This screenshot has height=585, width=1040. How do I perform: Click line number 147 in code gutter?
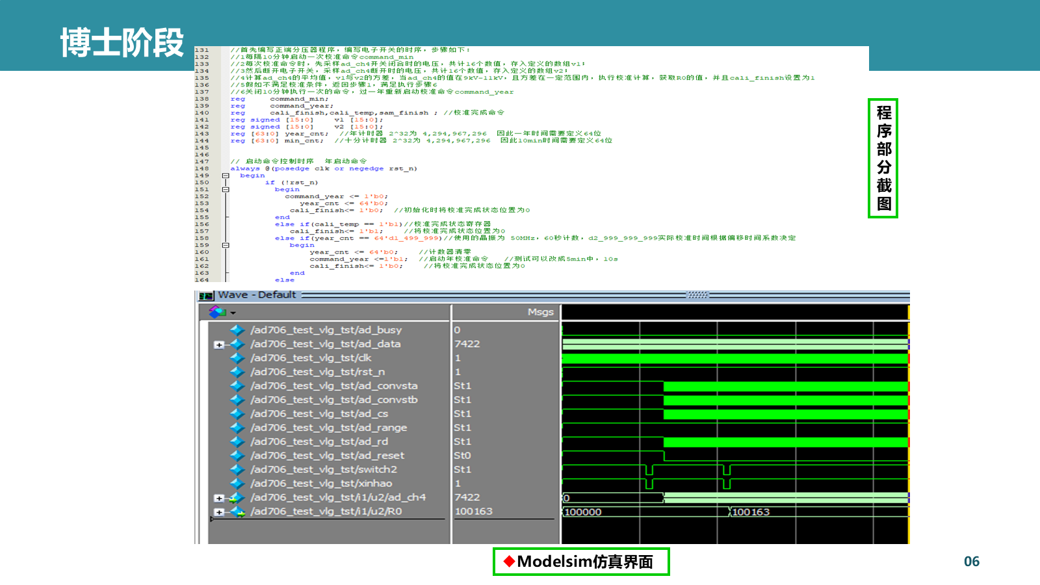(202, 162)
